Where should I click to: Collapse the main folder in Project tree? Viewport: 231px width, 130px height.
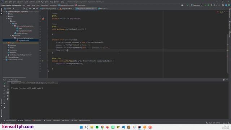click(x=8, y=21)
